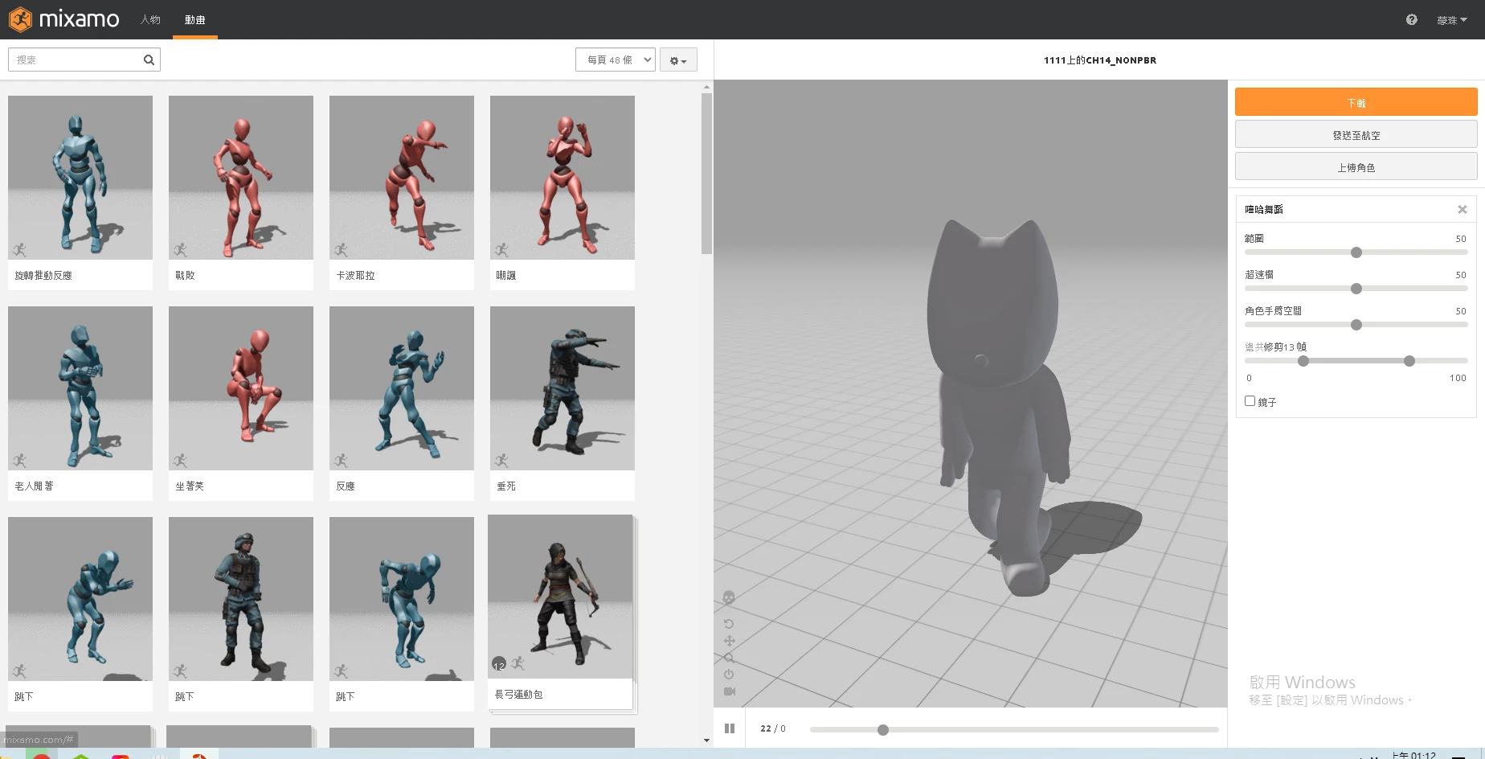Click the 超速檔 slider handle
1485x759 pixels.
pos(1356,289)
